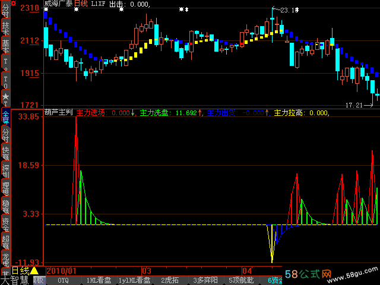Click the 17.21 low price label
This screenshot has height=285, width=380.
click(x=354, y=105)
